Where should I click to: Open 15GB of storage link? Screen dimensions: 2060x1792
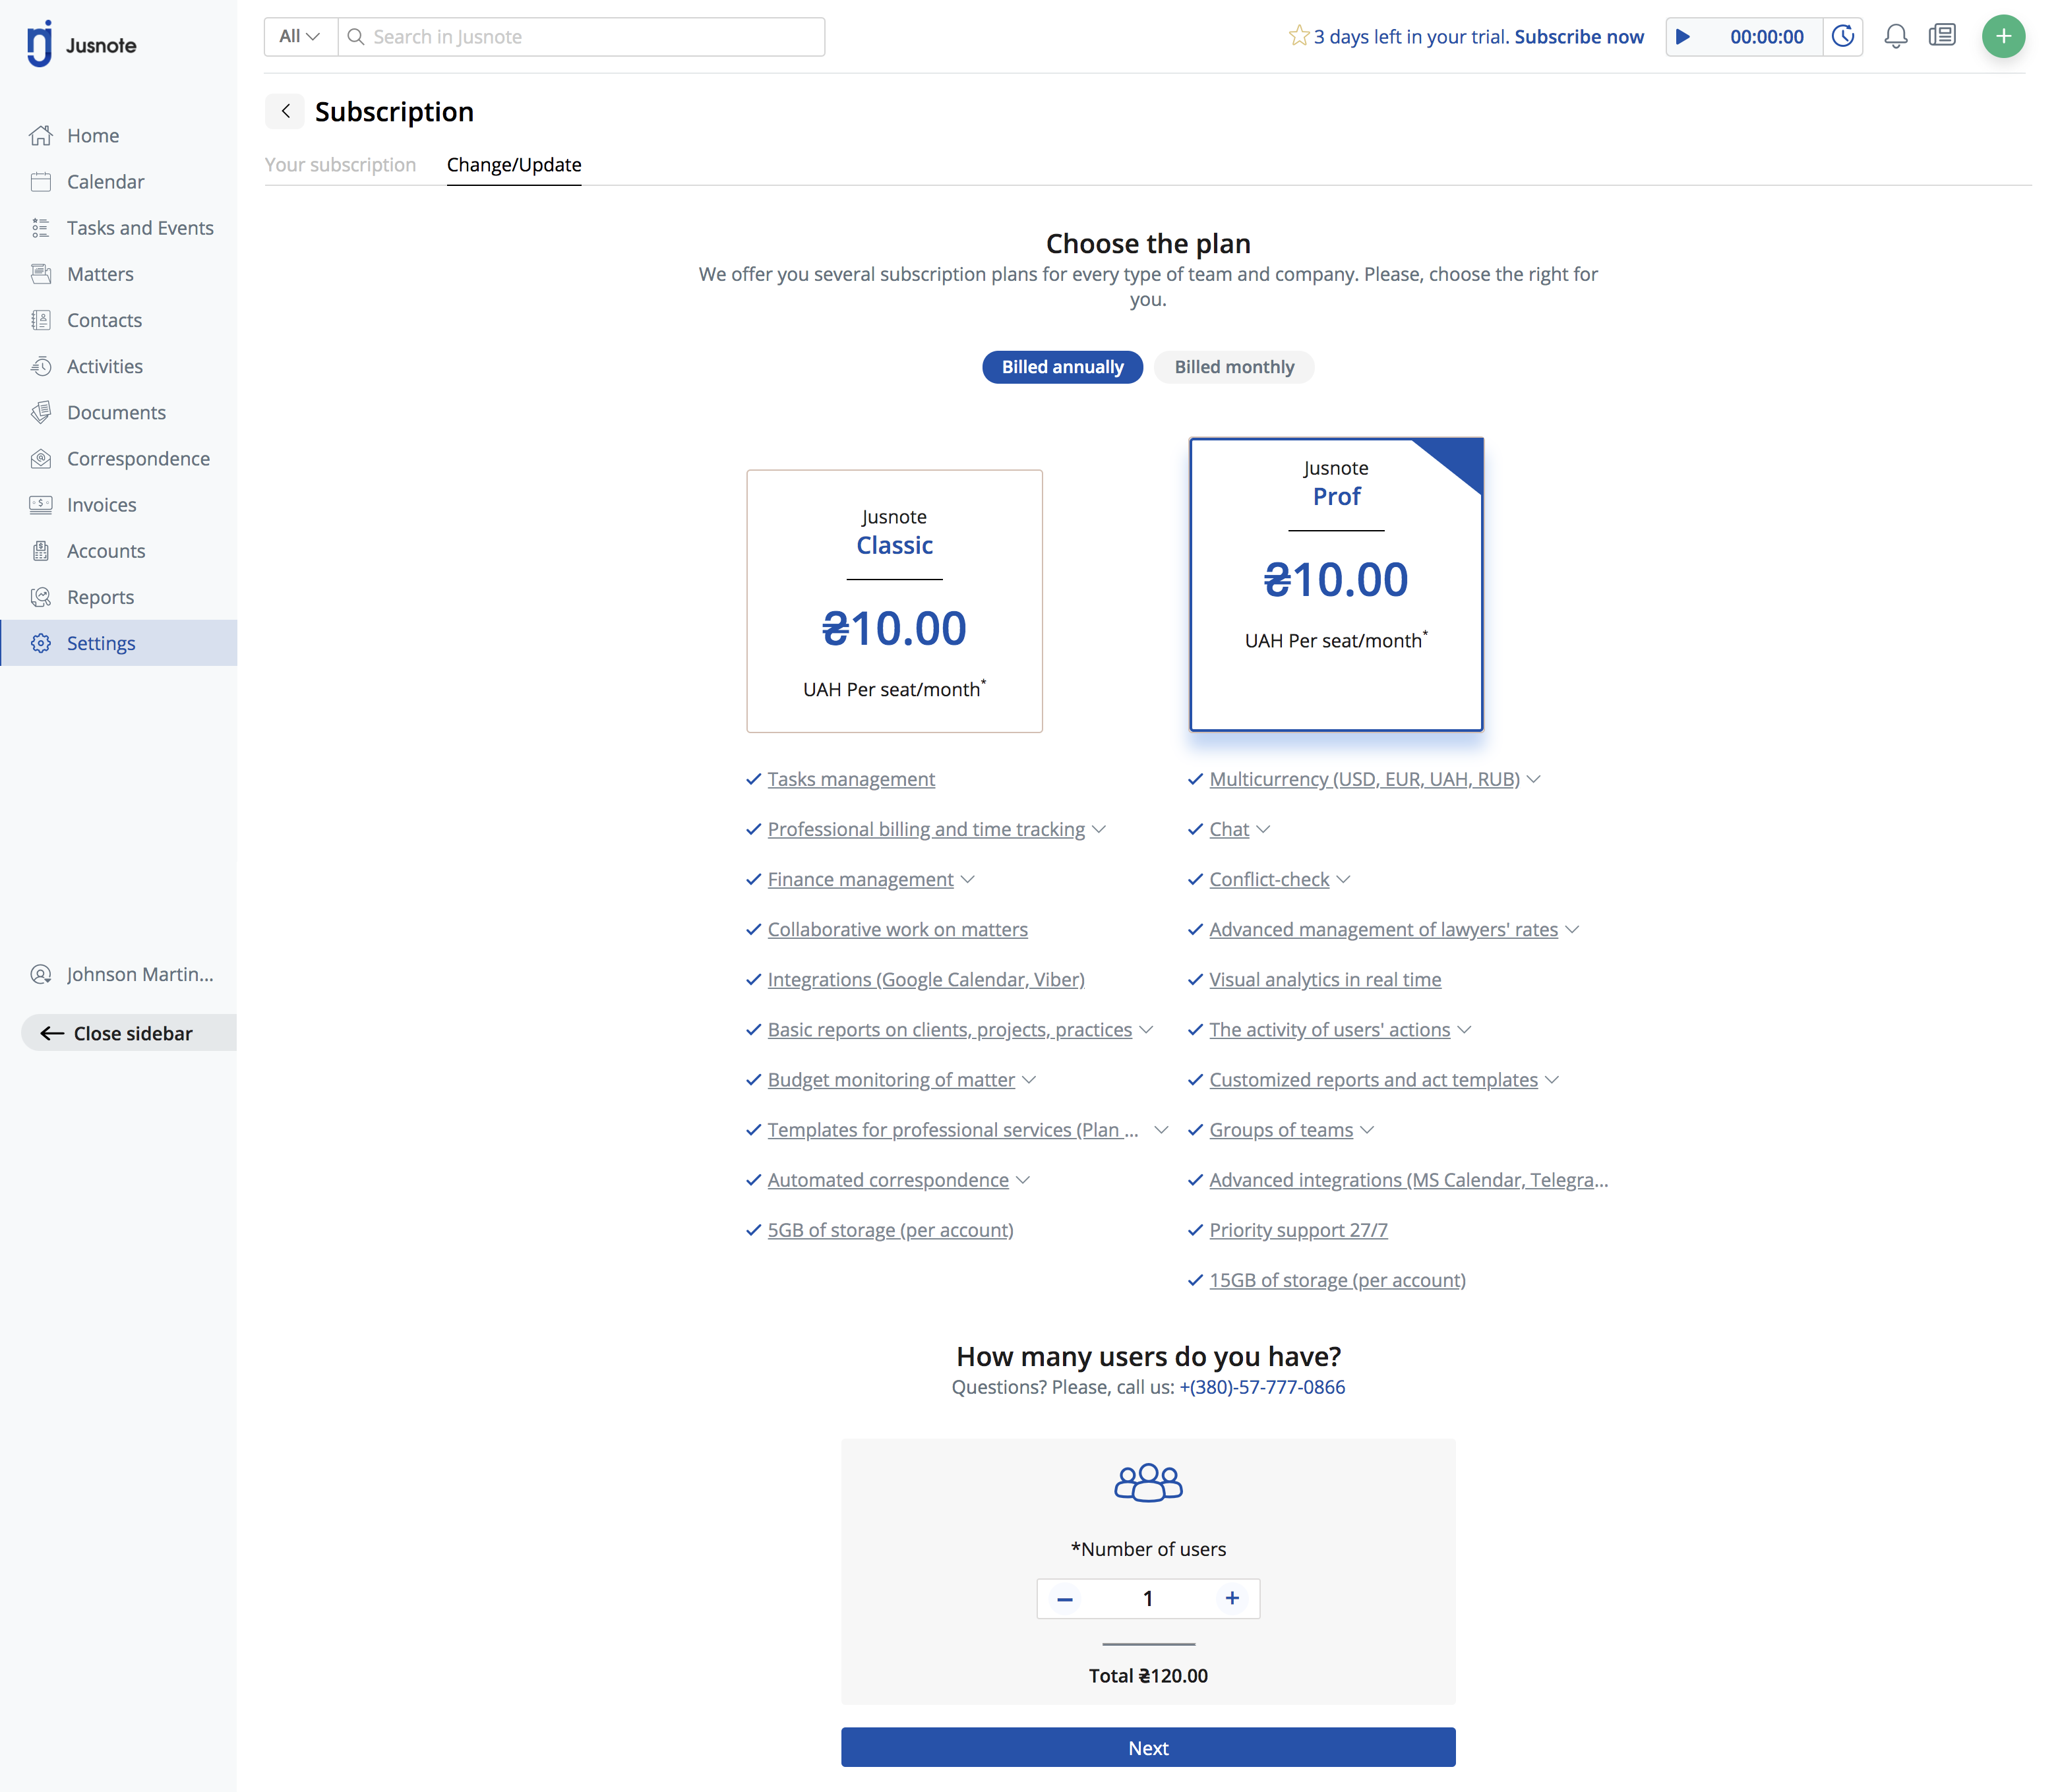(1337, 1280)
